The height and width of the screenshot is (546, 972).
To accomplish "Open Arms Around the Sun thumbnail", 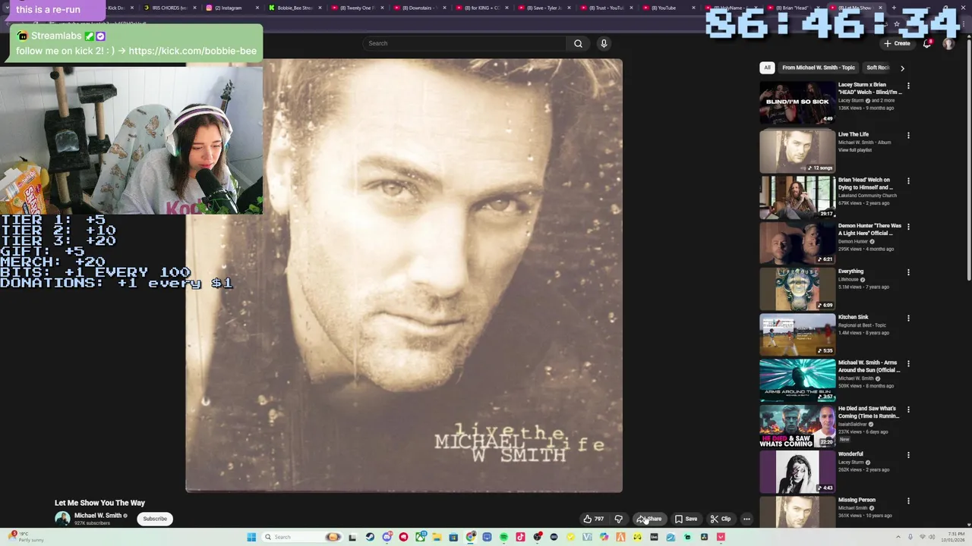I will 797,380.
